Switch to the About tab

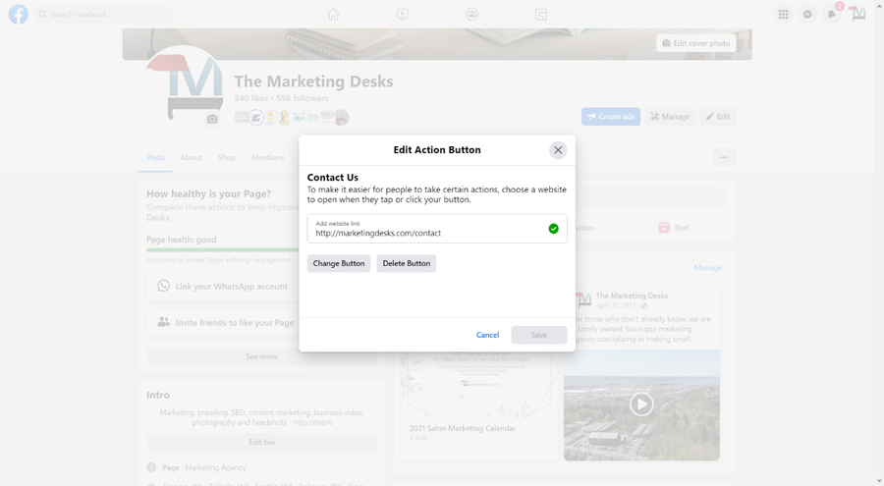pos(192,157)
